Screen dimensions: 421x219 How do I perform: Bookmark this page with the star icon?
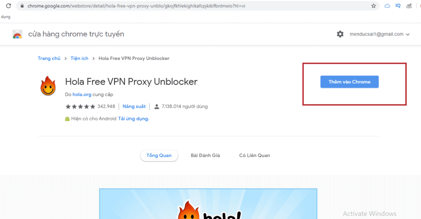click(x=373, y=6)
